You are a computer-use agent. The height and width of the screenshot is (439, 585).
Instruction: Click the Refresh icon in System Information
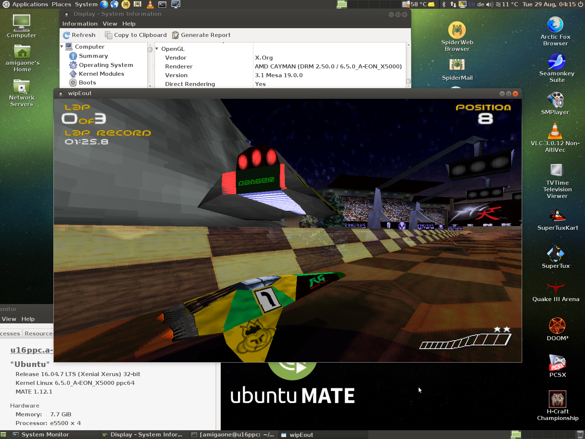pyautogui.click(x=67, y=35)
